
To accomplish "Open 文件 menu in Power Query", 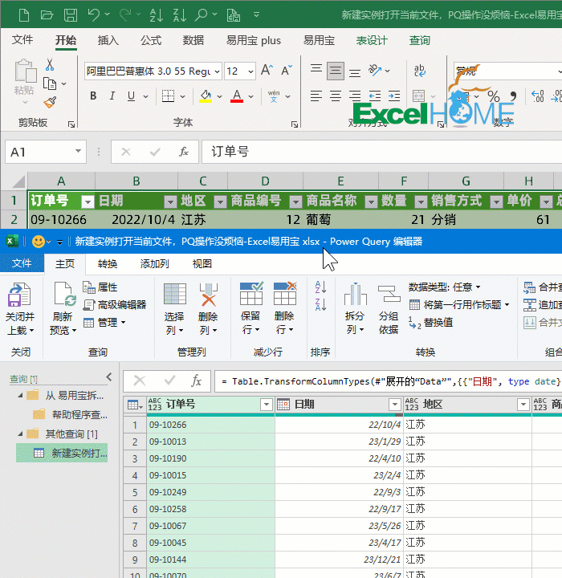I will click(x=22, y=263).
